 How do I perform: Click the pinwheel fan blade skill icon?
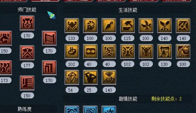146,26
